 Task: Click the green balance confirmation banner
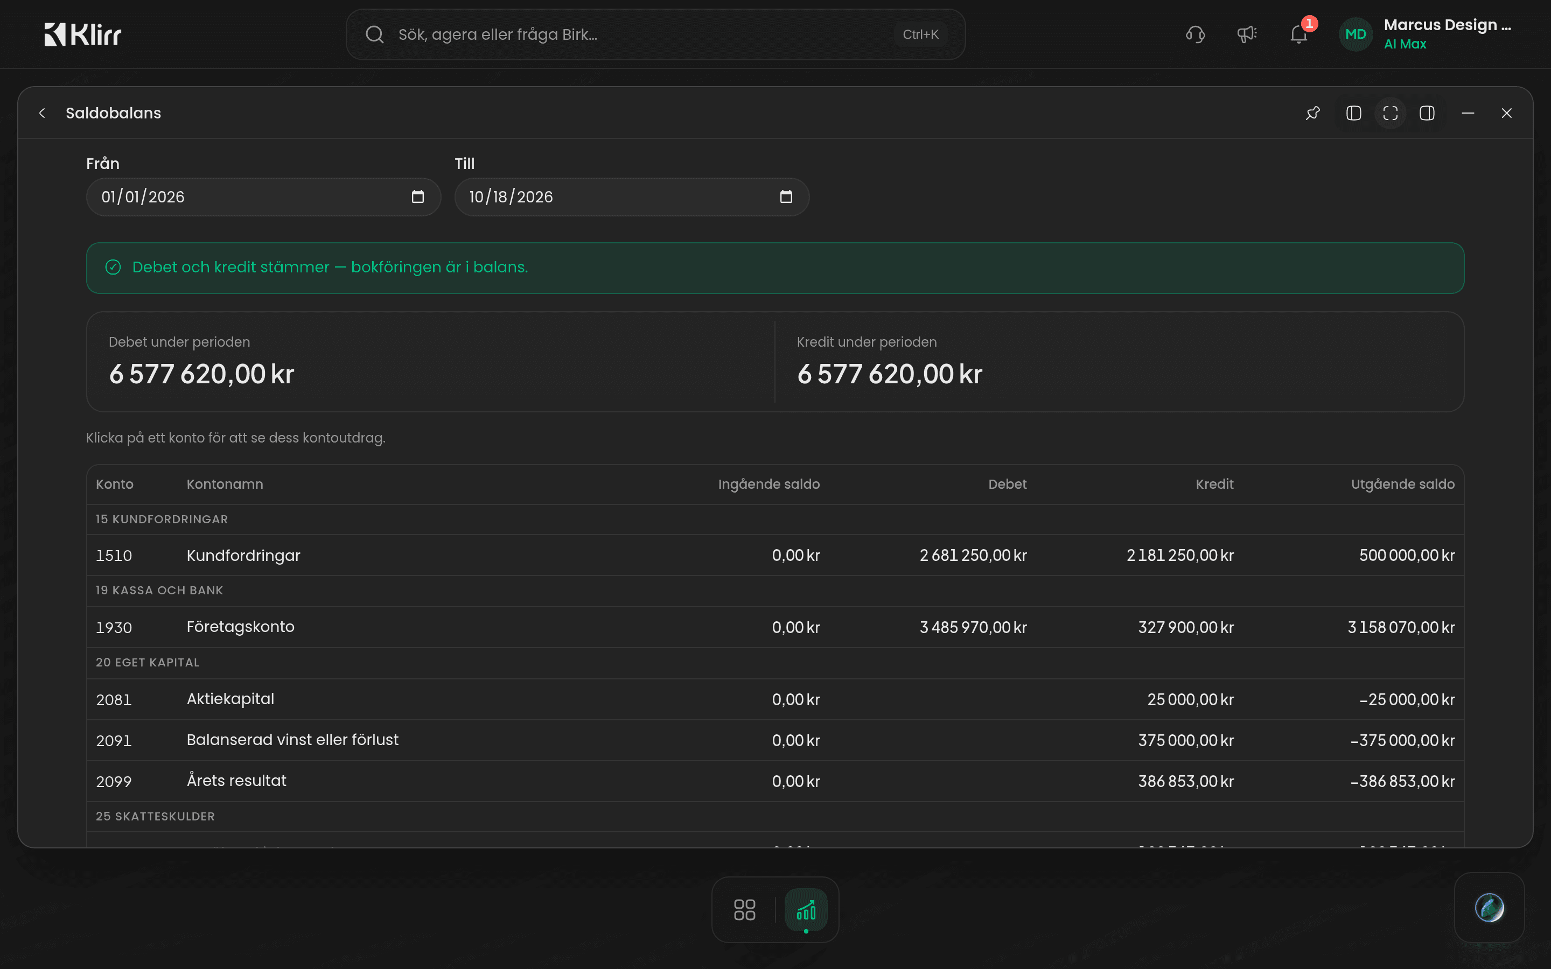775,268
